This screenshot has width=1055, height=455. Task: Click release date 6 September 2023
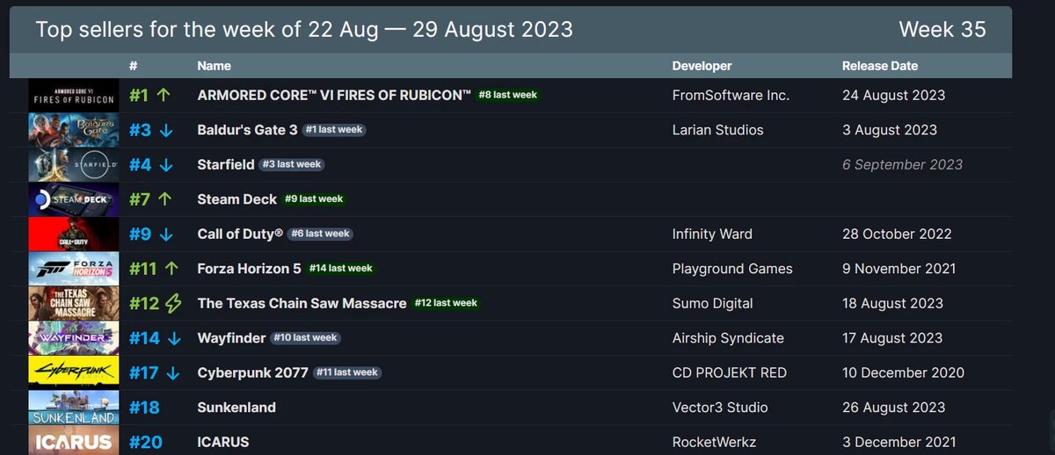pyautogui.click(x=903, y=164)
